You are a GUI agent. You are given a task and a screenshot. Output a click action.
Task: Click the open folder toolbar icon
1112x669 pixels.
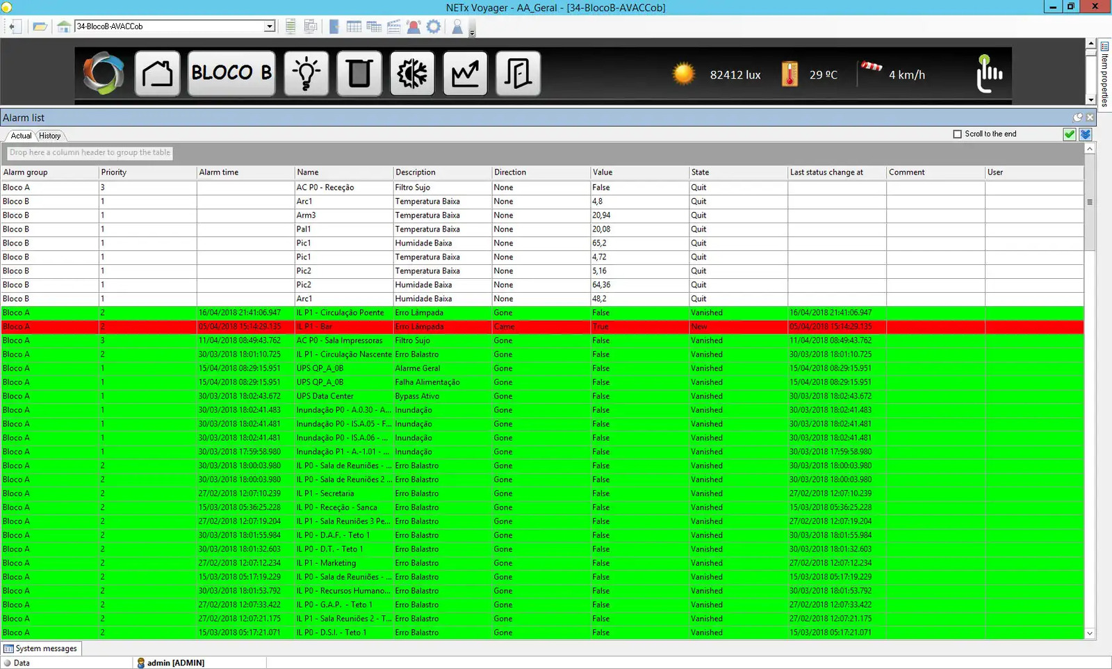tap(40, 26)
